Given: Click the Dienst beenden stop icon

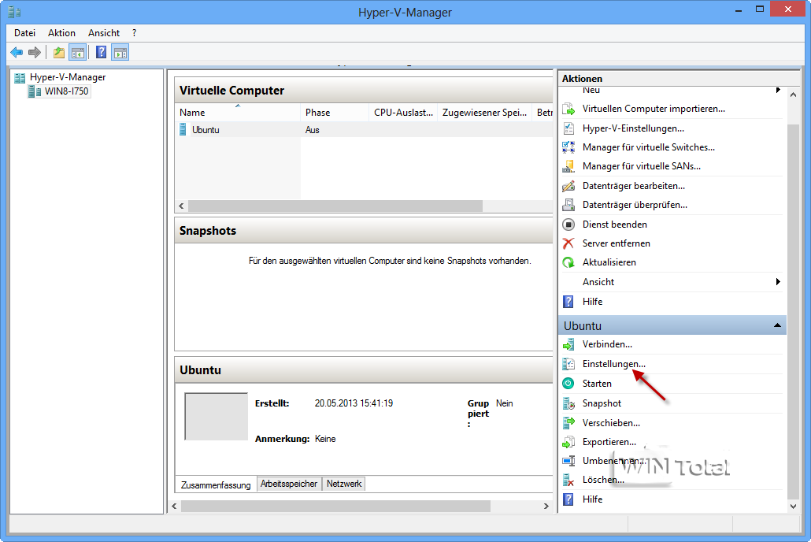Looking at the screenshot, I should click(568, 225).
